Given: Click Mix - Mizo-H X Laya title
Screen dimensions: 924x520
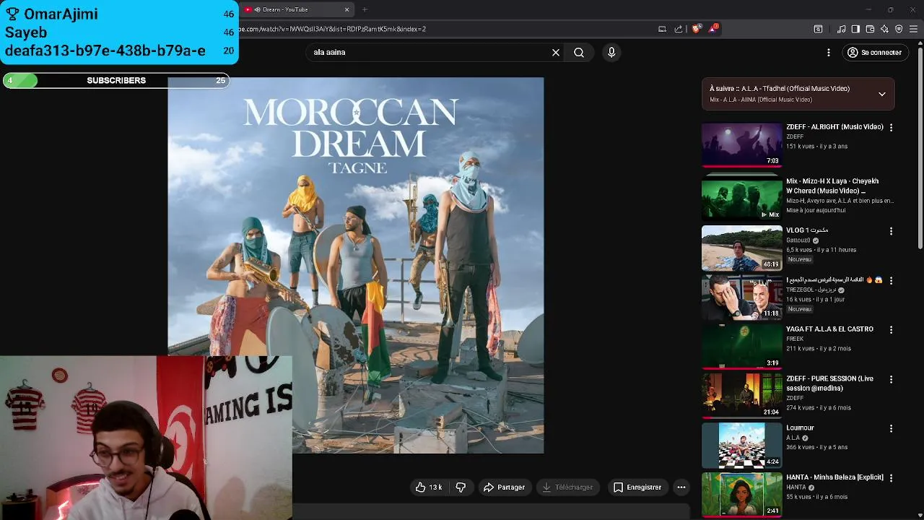Looking at the screenshot, I should click(832, 186).
